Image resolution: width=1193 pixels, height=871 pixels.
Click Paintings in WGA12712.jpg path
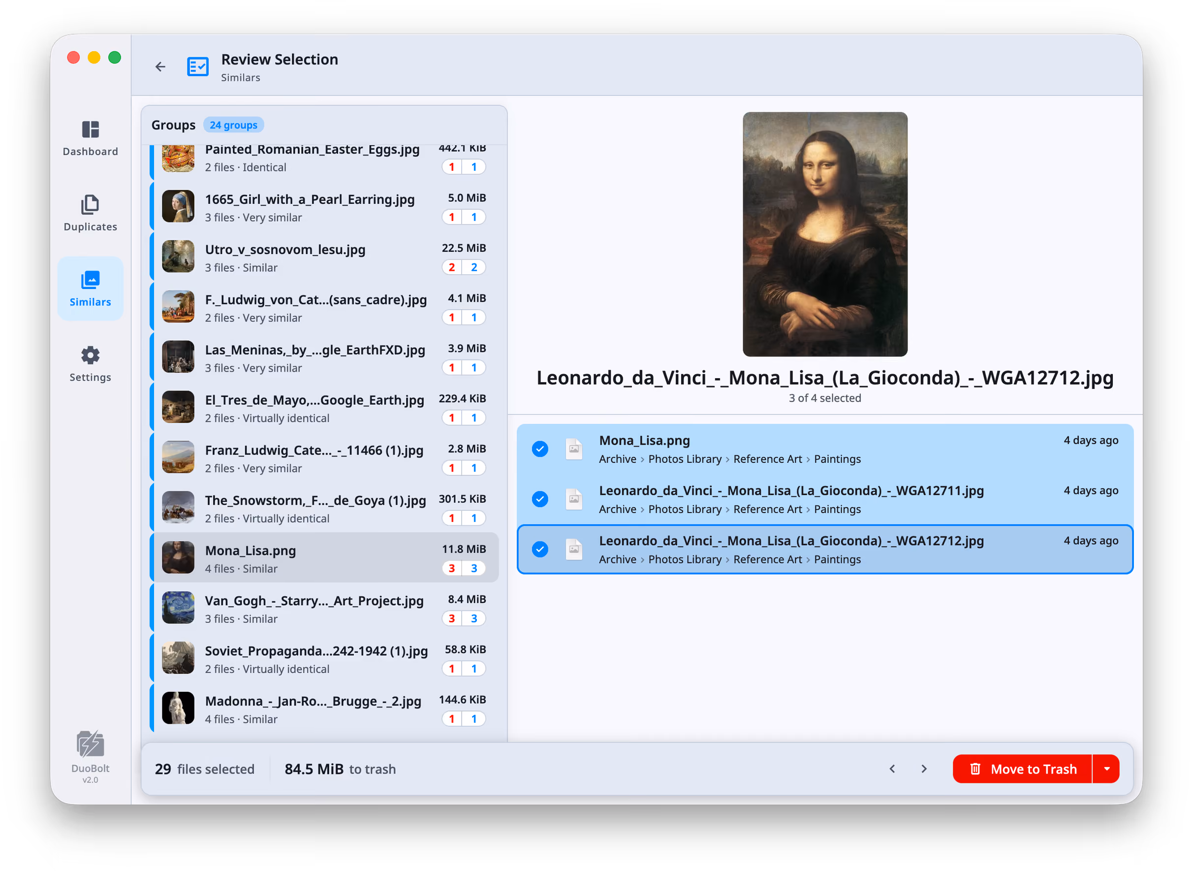tap(837, 559)
